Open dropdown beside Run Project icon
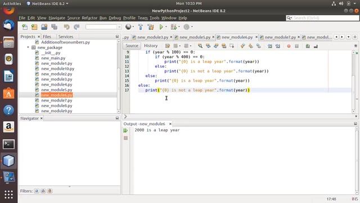Screen dimensions: 360x203 (166, 27)
